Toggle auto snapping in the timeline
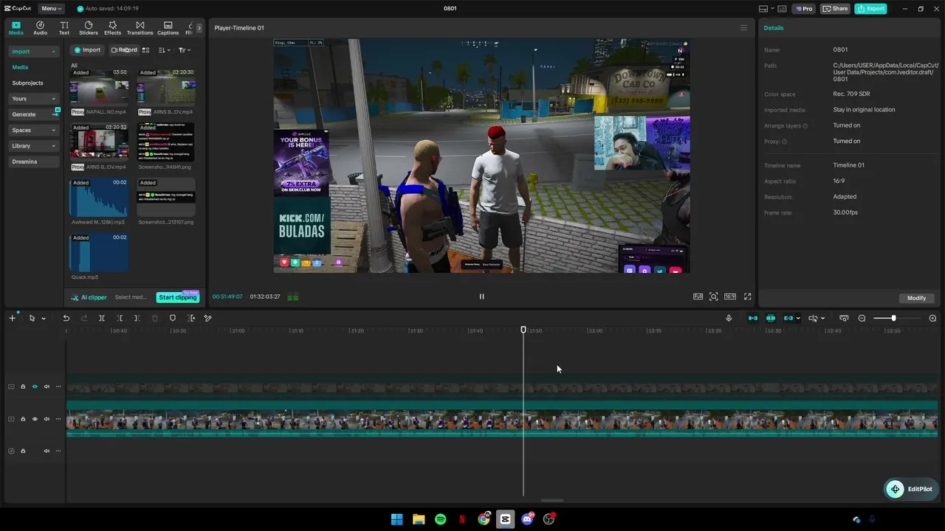Screen dimensions: 945x531 coord(771,318)
